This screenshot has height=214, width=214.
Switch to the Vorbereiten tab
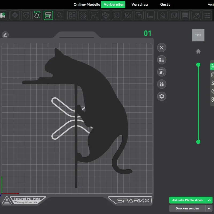pyautogui.click(x=113, y=5)
